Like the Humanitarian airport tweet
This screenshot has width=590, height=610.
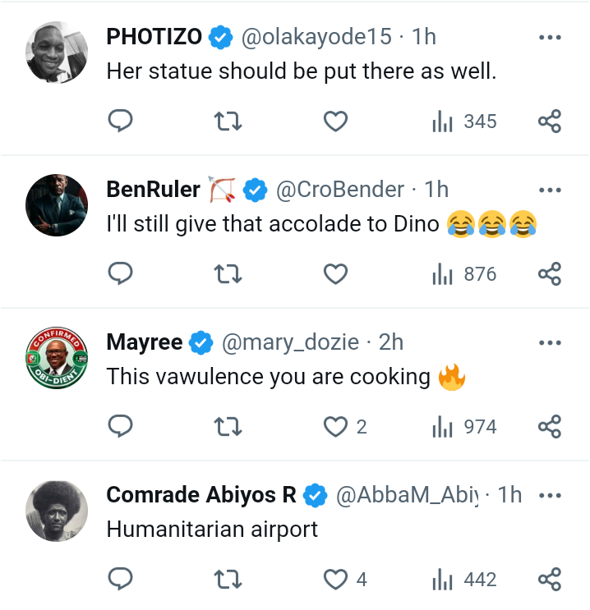coord(335,580)
